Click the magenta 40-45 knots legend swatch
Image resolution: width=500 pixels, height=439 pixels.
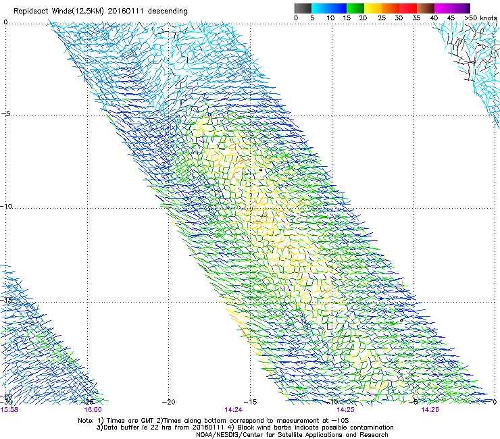pyautogui.click(x=443, y=8)
